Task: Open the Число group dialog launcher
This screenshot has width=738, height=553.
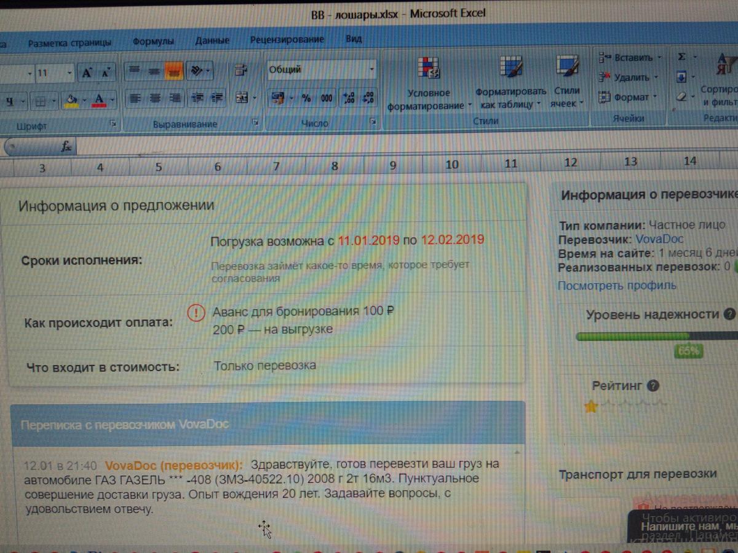Action: 372,122
